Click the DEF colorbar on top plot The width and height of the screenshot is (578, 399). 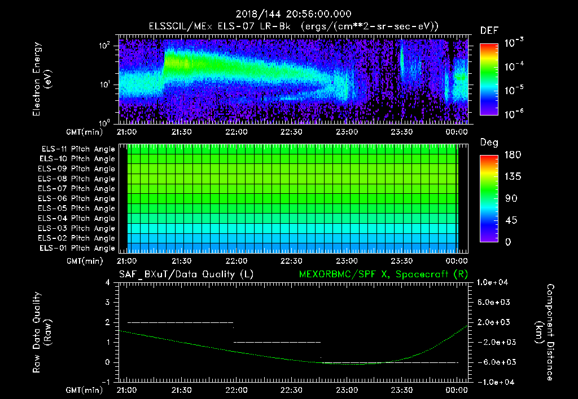click(489, 79)
